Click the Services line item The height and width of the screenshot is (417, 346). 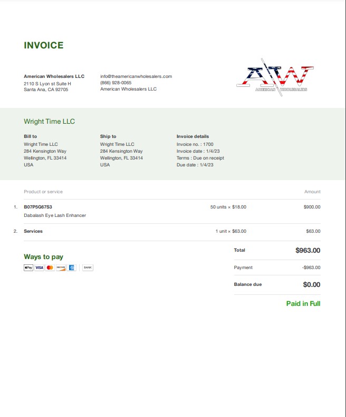tap(33, 231)
